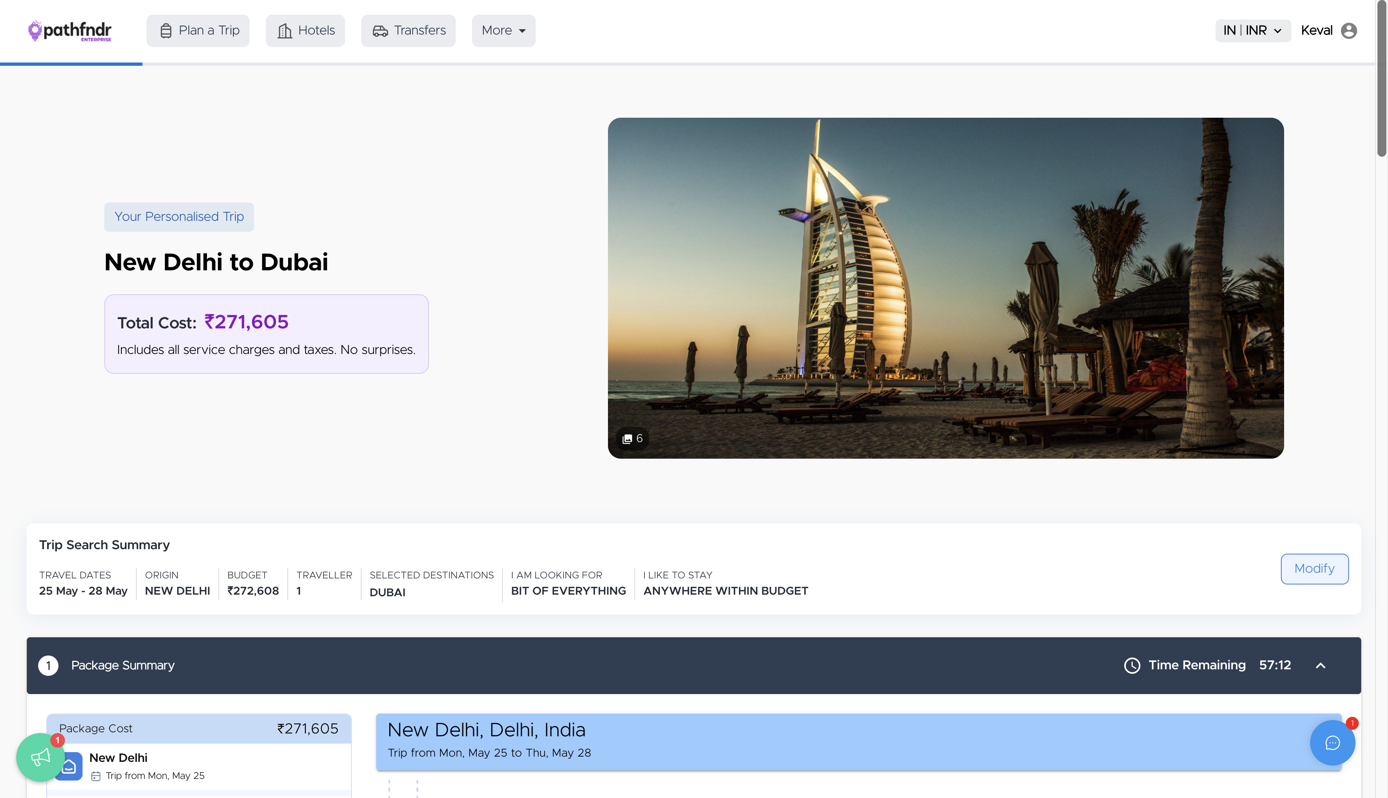Click the Trip Search Summary title
This screenshot has height=798, width=1388.
coord(105,545)
